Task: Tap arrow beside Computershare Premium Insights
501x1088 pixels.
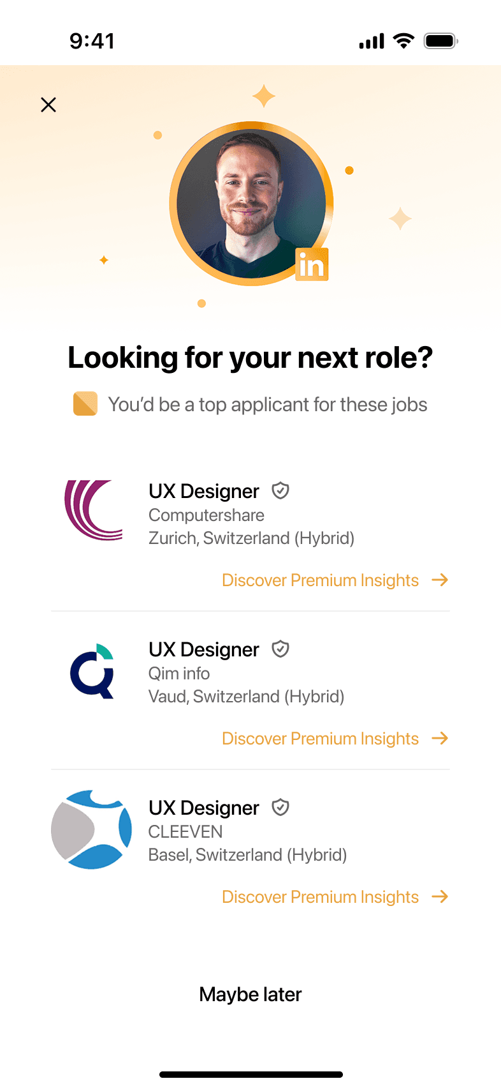Action: (x=440, y=580)
